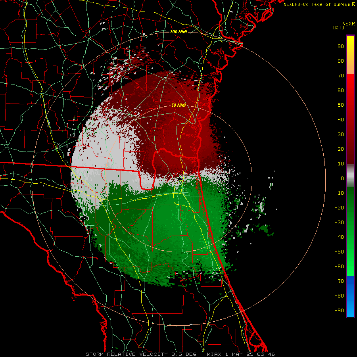Click the positive 20 scale label
Viewport: 357px width, 357px height.
click(x=341, y=149)
